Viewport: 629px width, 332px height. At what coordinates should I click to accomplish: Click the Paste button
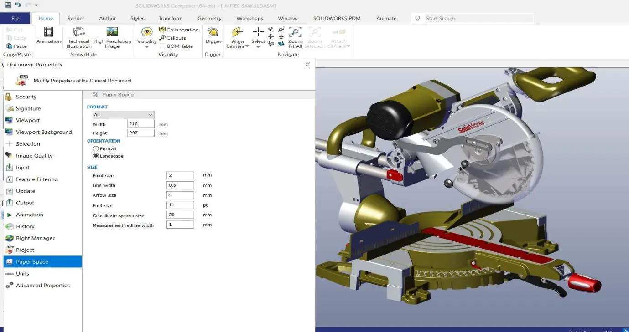17,46
